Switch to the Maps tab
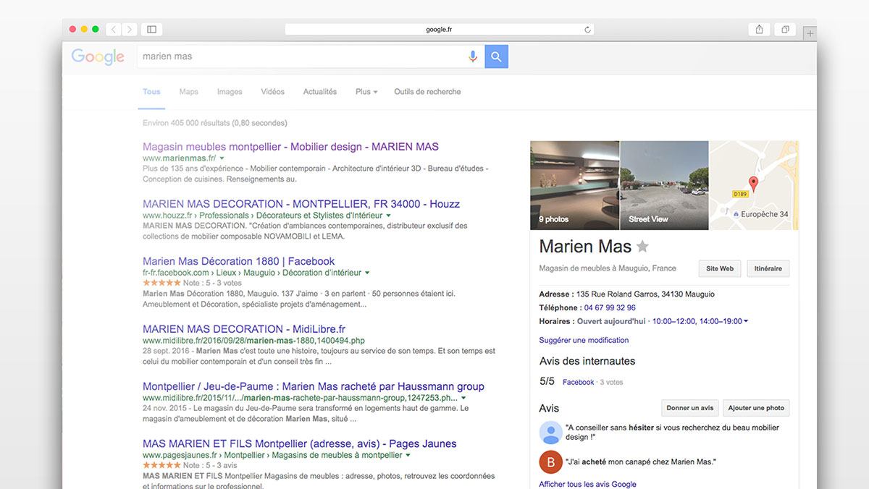Image resolution: width=869 pixels, height=489 pixels. (x=188, y=92)
